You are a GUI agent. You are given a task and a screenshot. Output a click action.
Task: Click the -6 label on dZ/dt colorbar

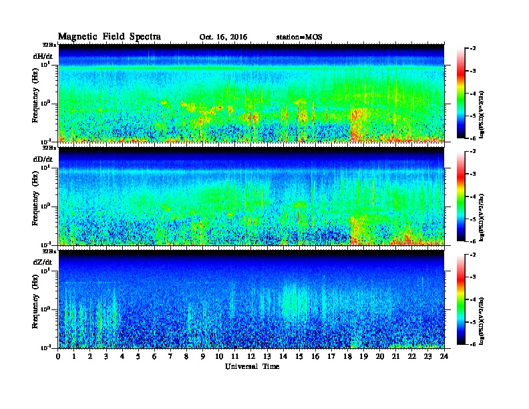pyautogui.click(x=473, y=344)
